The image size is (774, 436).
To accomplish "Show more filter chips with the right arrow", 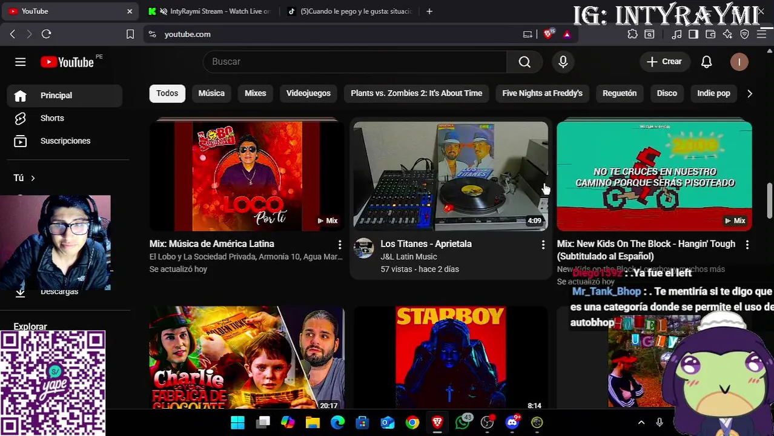I will (x=749, y=93).
